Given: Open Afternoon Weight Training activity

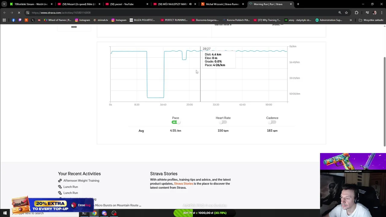Looking at the screenshot, I should point(81,181).
